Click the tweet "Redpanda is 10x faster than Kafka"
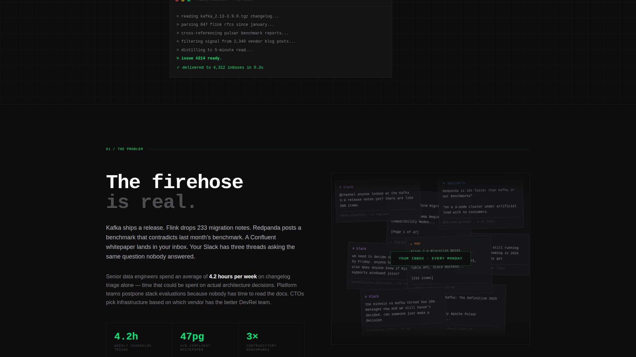Screen dimensions: 636x357 click(x=478, y=193)
